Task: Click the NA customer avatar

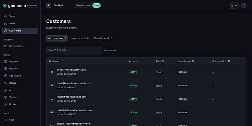Action: pos(52,112)
